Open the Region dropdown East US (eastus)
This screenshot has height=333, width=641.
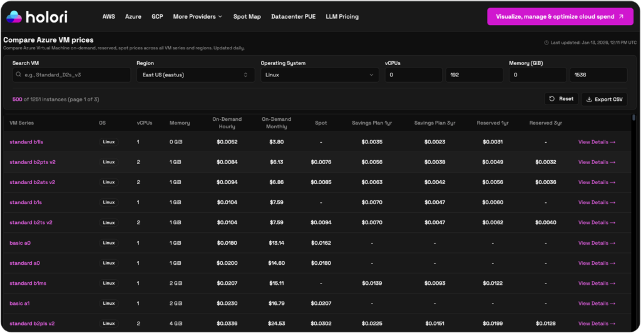pos(195,74)
